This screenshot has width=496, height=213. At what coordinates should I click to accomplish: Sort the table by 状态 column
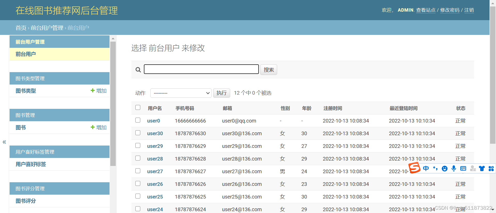point(461,108)
